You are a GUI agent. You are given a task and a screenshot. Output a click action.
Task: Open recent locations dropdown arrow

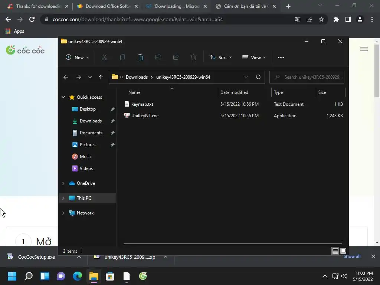(90, 77)
